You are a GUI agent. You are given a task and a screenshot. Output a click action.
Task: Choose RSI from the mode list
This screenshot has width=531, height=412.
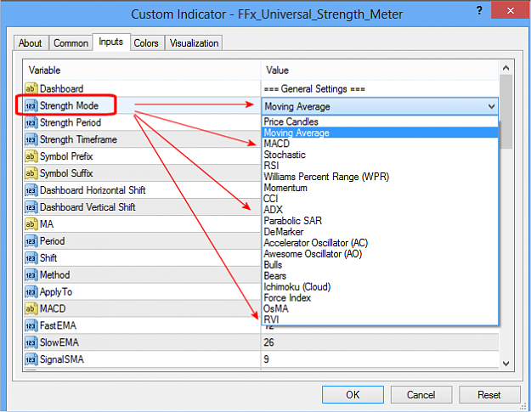(380, 166)
